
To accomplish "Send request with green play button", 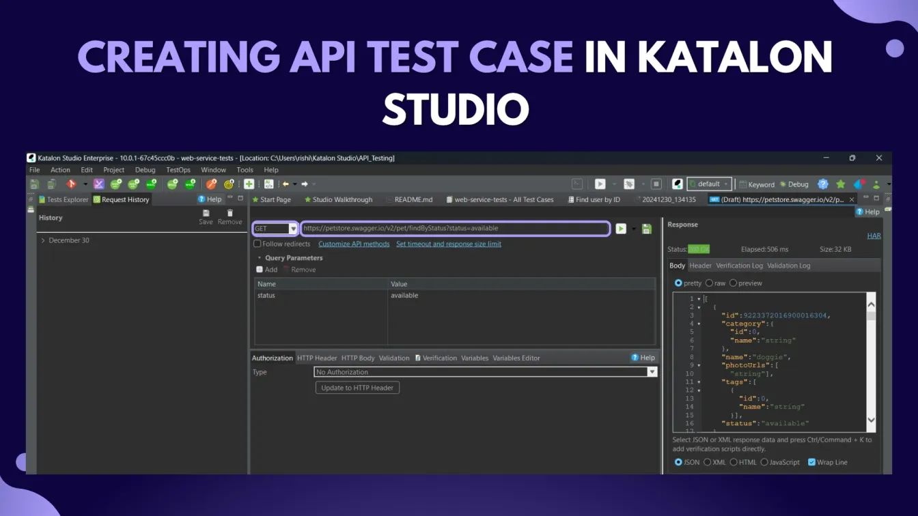I will (x=620, y=229).
